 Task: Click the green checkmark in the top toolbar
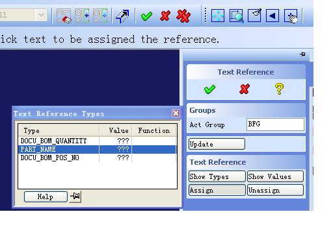(x=146, y=16)
